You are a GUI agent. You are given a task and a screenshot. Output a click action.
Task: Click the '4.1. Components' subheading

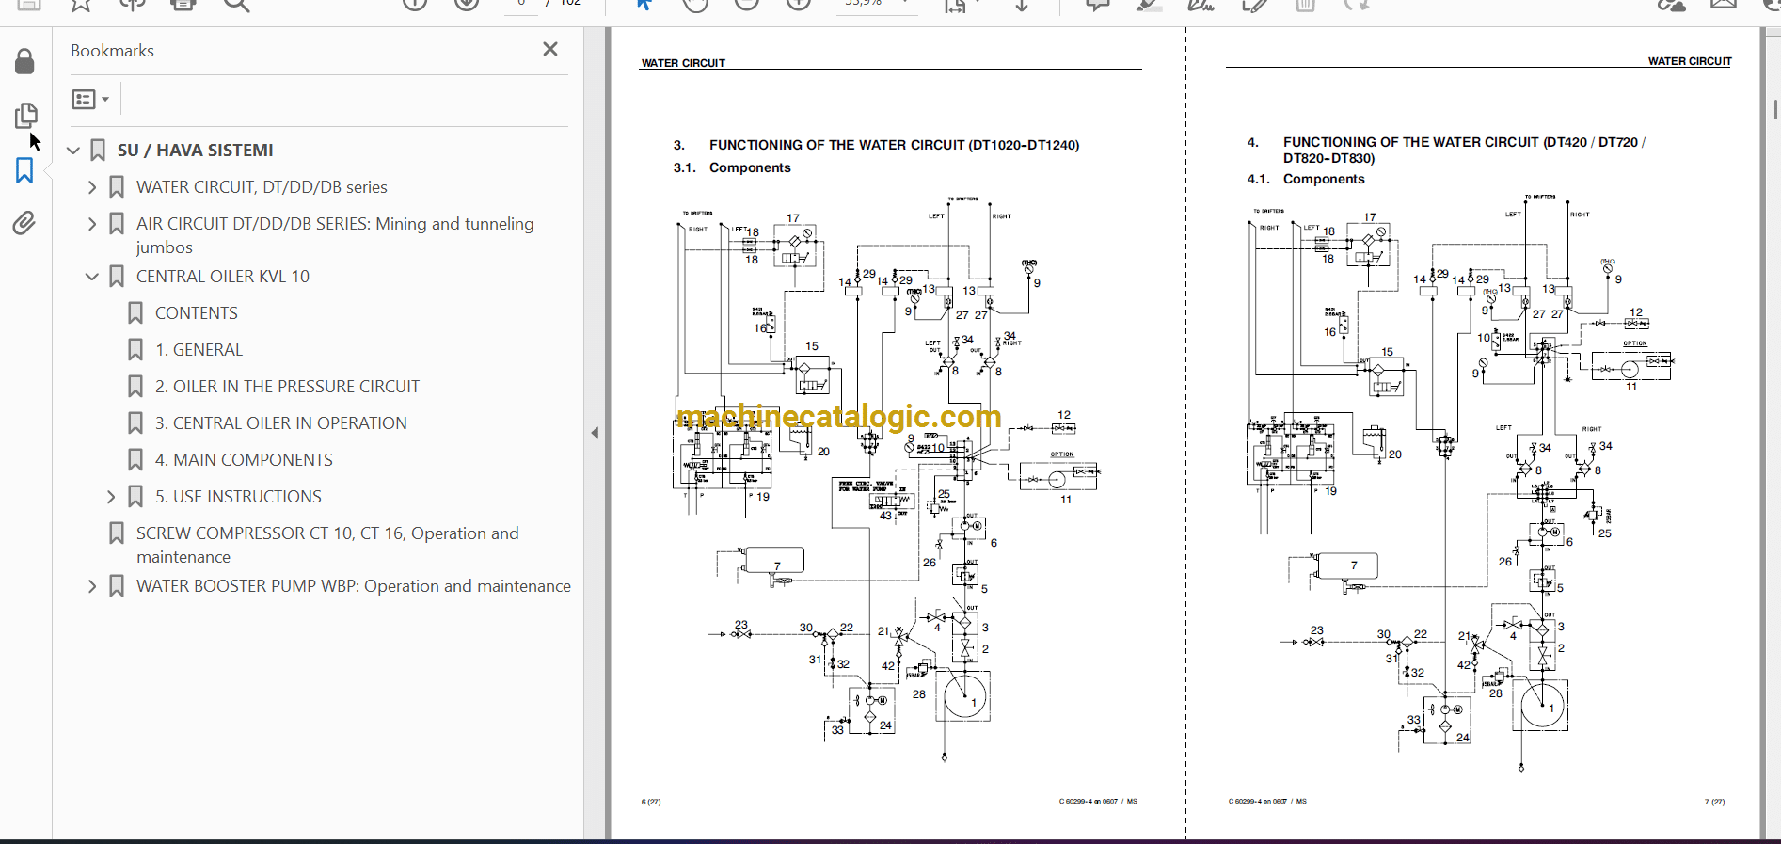coord(1306,179)
